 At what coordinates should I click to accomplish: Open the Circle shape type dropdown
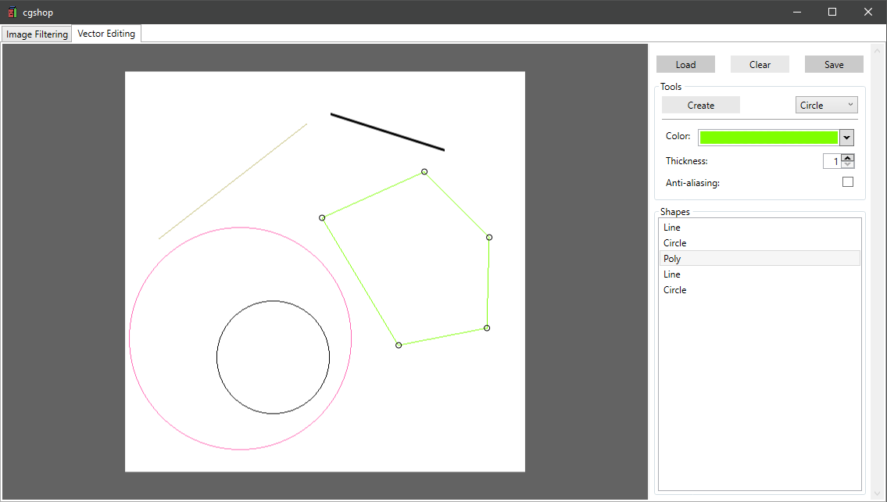coord(827,106)
